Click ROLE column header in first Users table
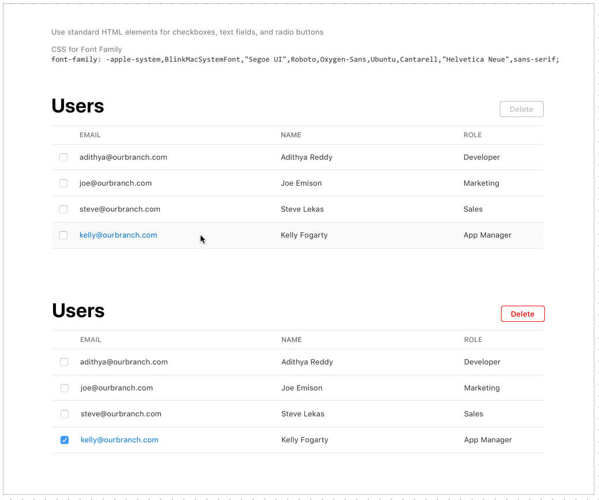The image size is (599, 500). click(x=472, y=135)
